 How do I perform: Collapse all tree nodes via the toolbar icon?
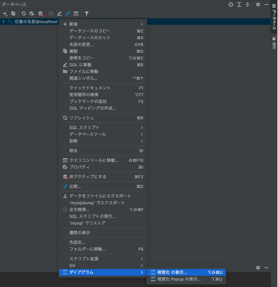click(x=248, y=5)
